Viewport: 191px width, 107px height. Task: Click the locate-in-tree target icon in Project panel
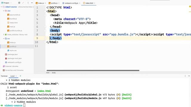[x=19, y=3]
